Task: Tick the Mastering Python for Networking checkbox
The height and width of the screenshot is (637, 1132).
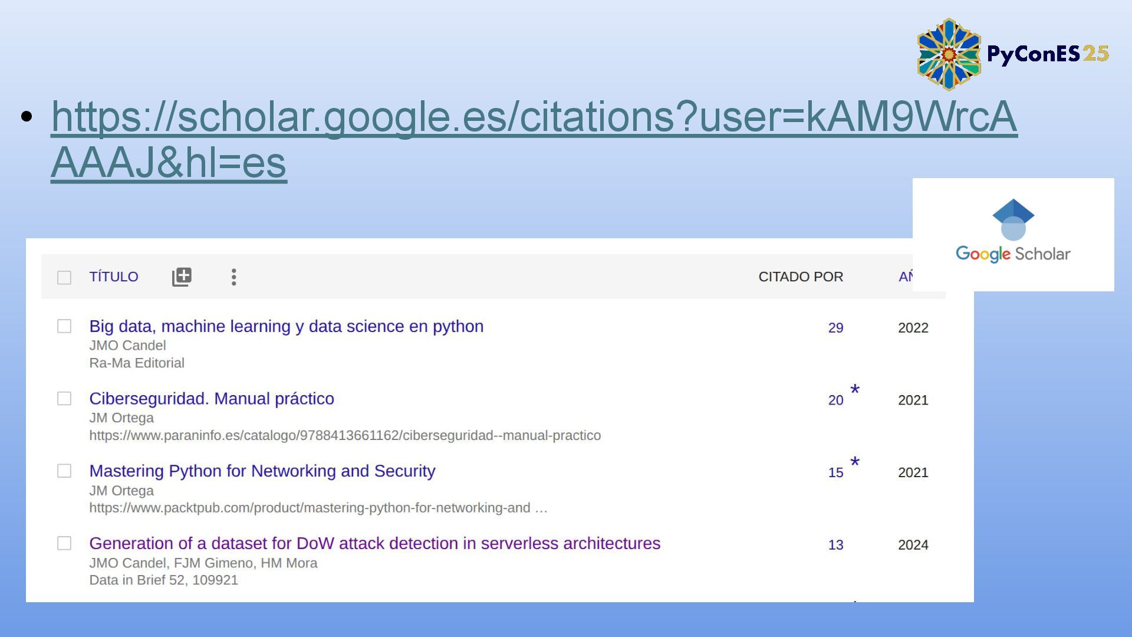Action: [x=64, y=471]
